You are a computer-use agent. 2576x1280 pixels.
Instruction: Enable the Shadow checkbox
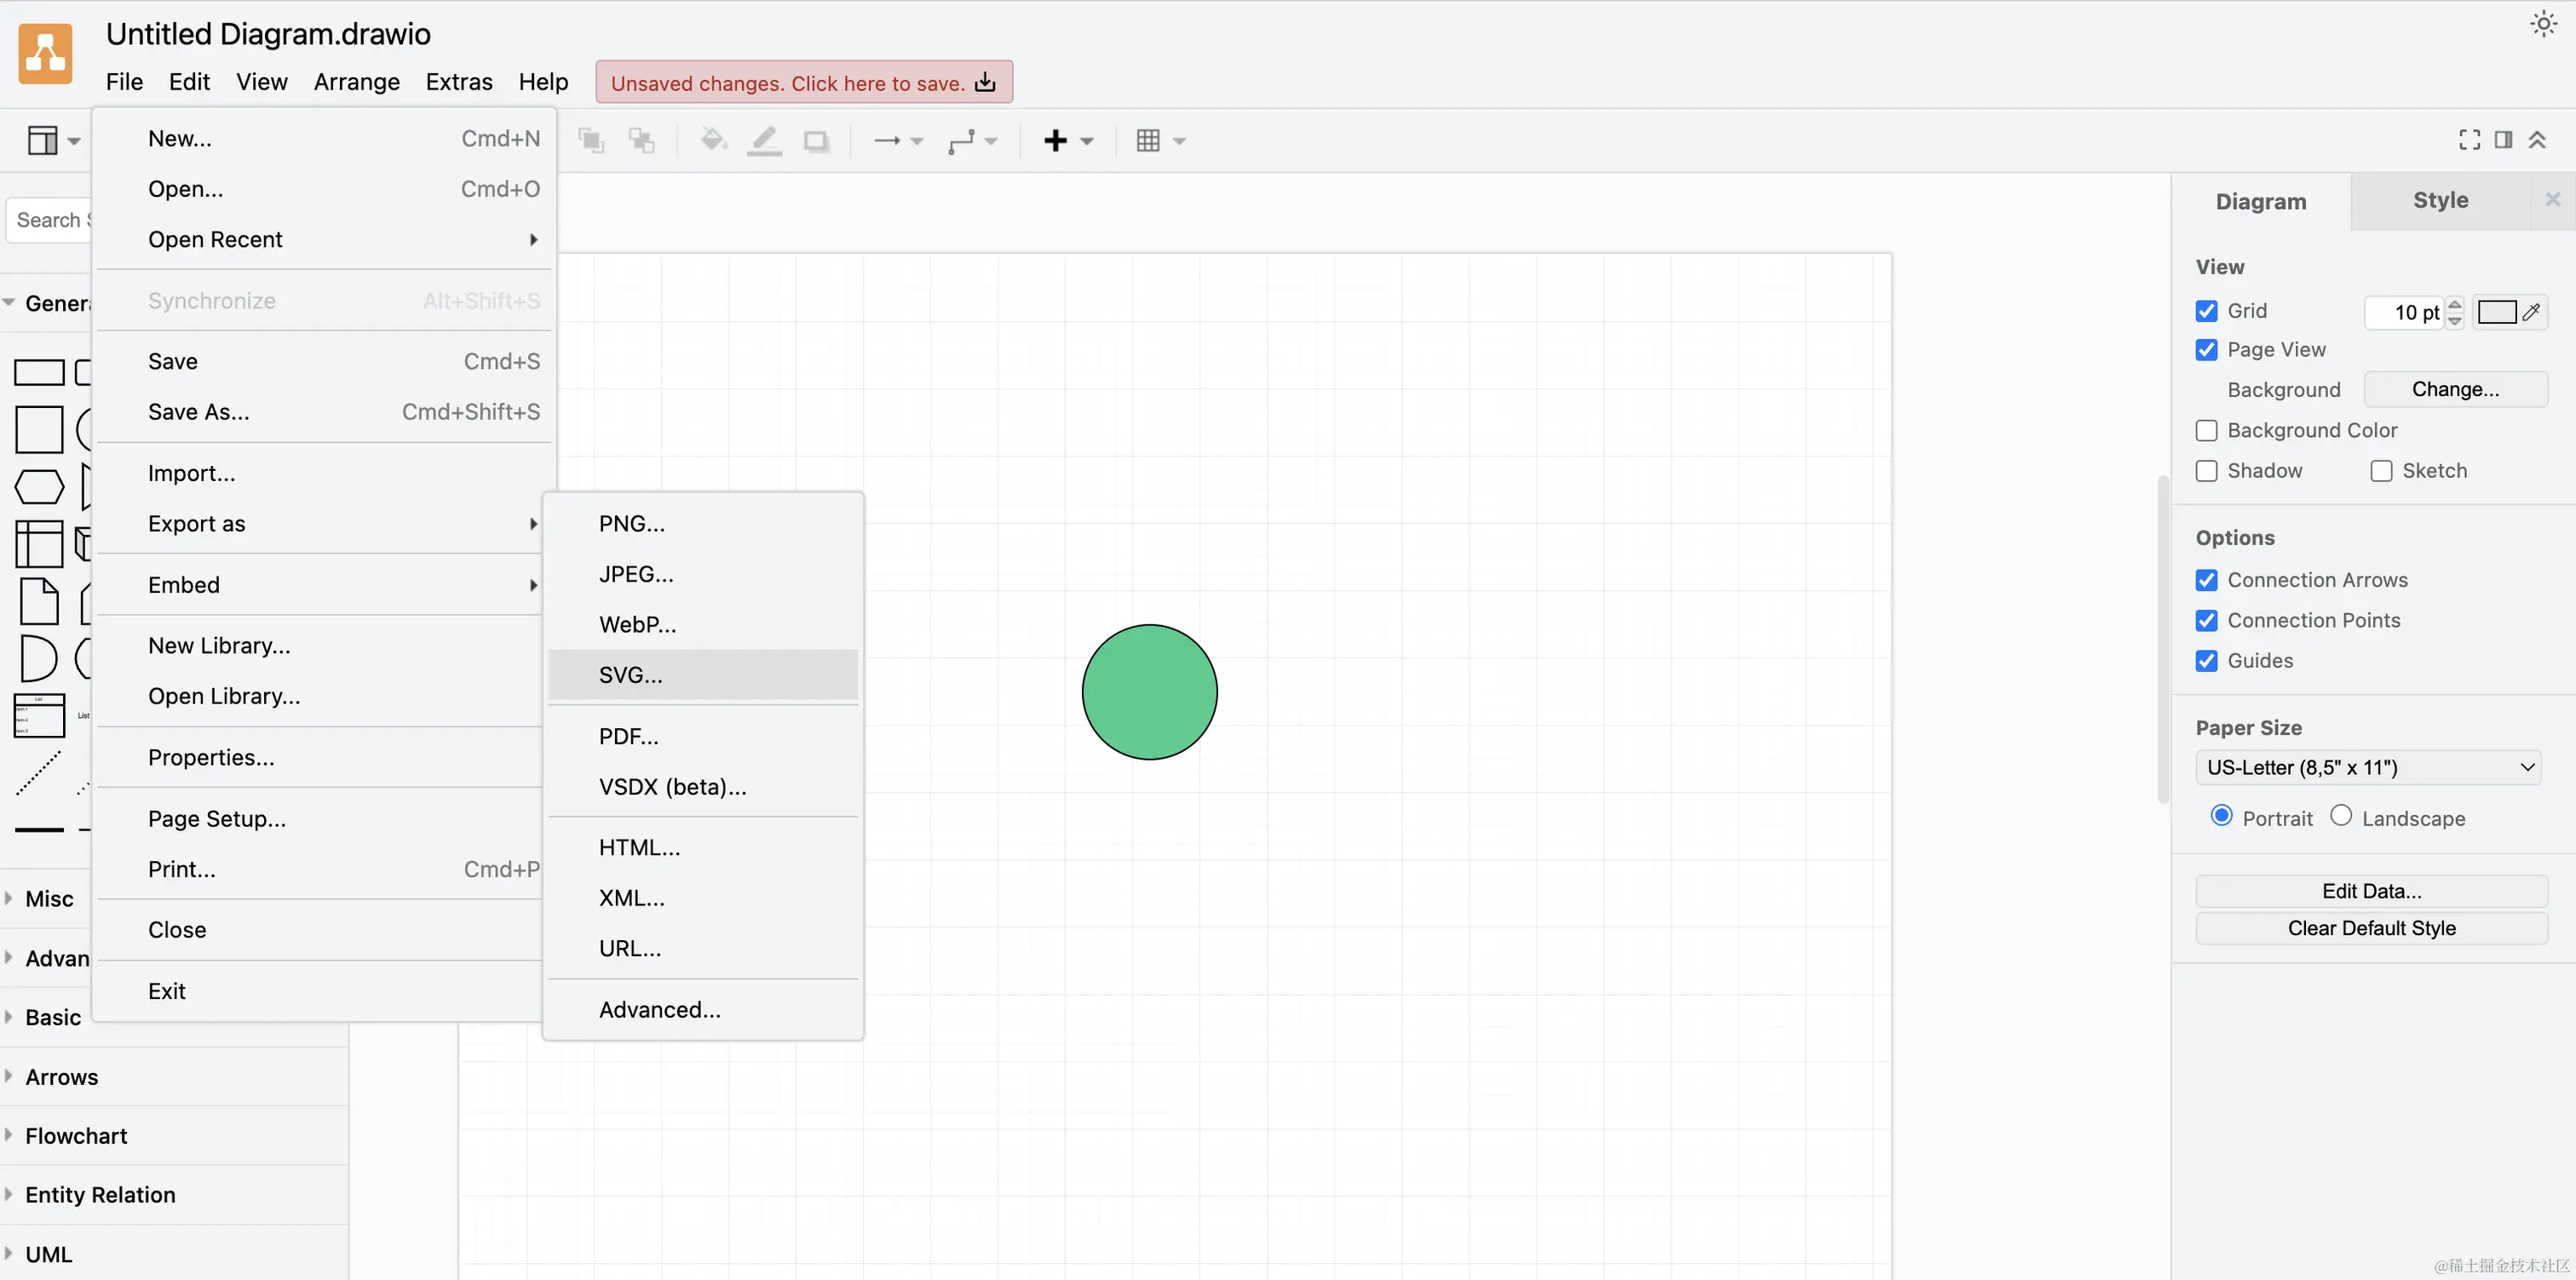click(2207, 470)
